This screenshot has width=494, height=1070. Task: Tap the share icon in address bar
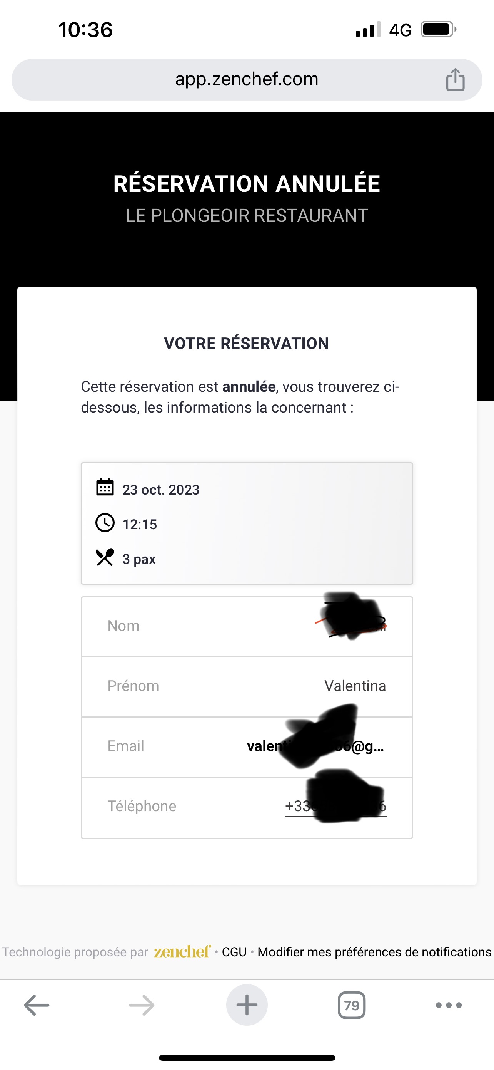coord(455,79)
